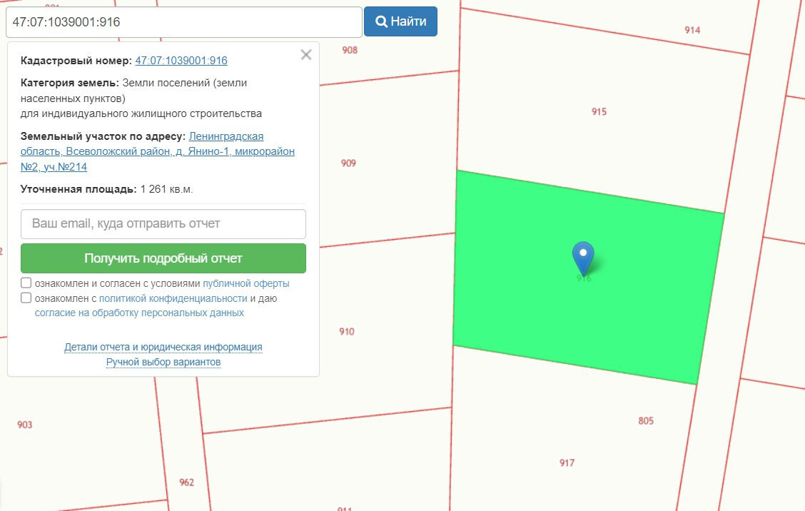Click the email input for report

163,224
